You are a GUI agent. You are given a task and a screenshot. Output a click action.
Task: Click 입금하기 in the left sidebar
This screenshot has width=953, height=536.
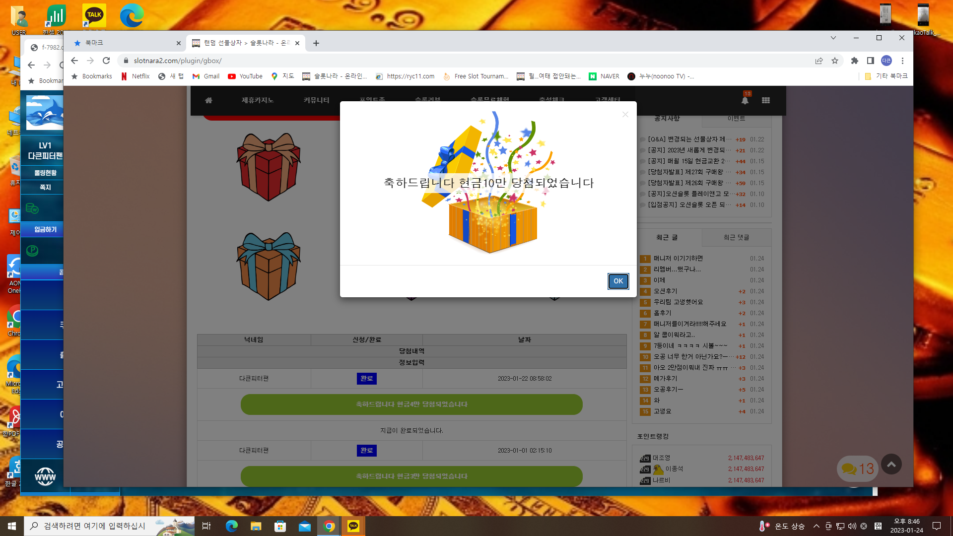point(45,229)
